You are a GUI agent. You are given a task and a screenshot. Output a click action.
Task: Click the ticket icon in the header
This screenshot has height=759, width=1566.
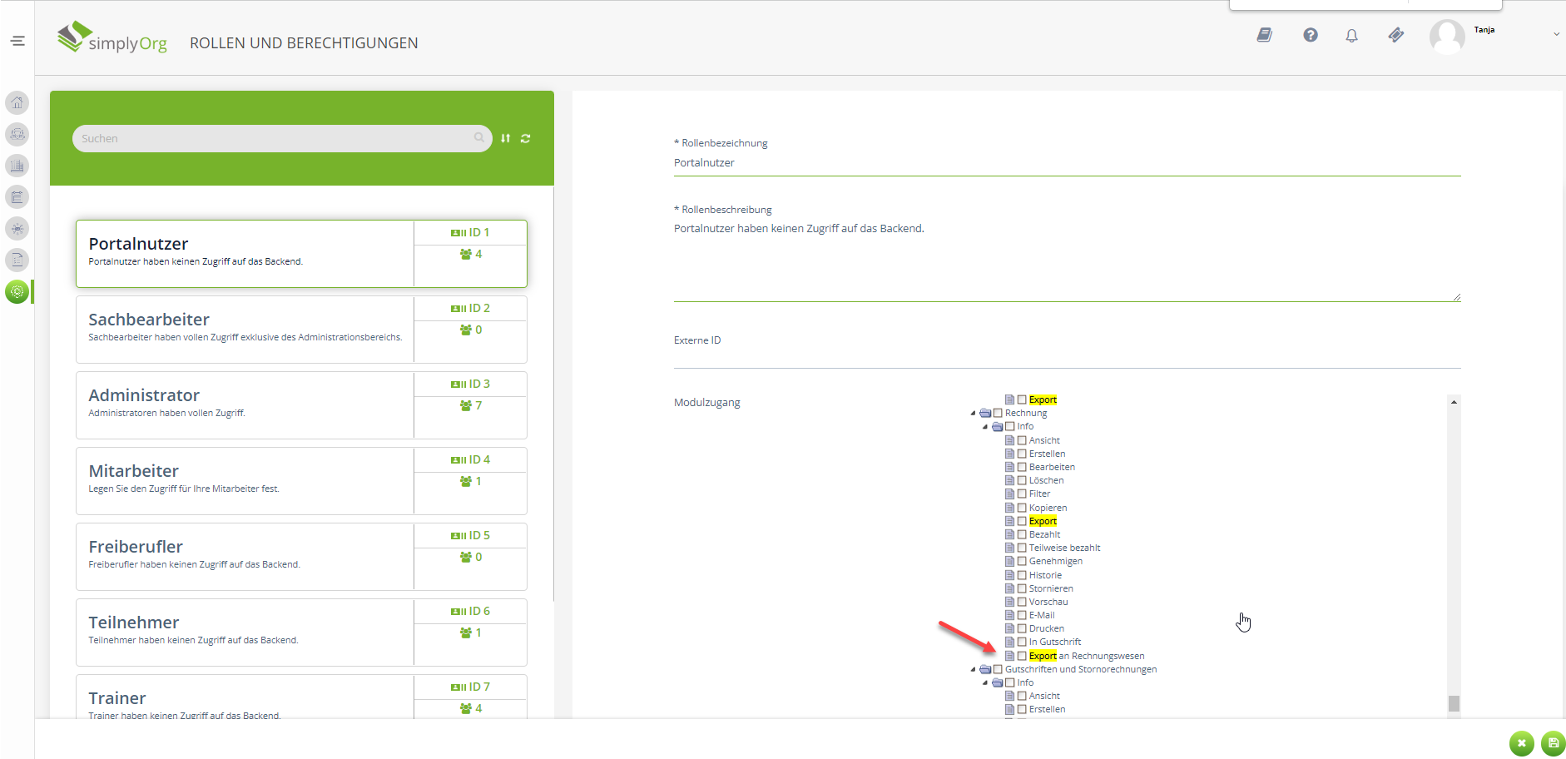(x=1395, y=35)
